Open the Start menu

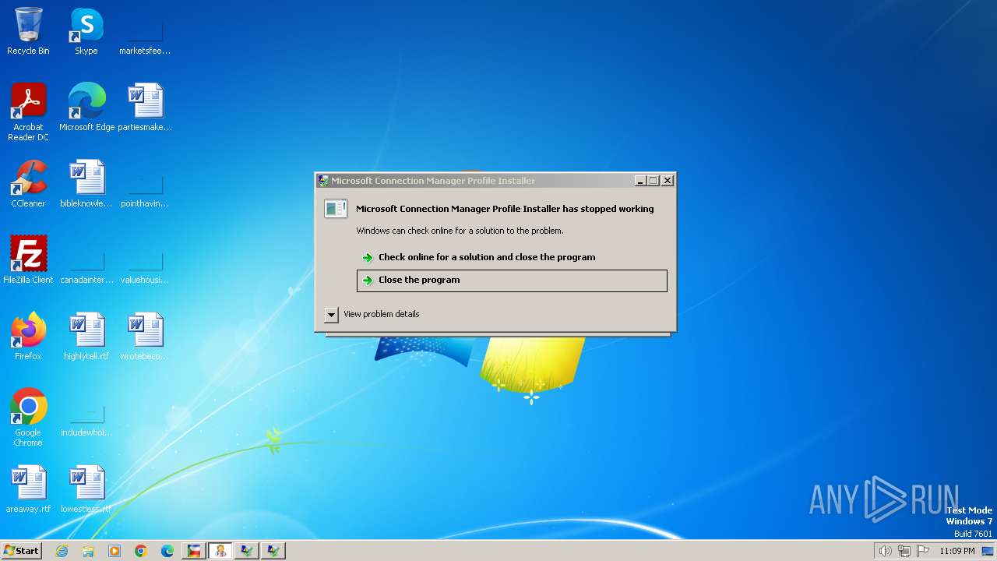pos(22,551)
